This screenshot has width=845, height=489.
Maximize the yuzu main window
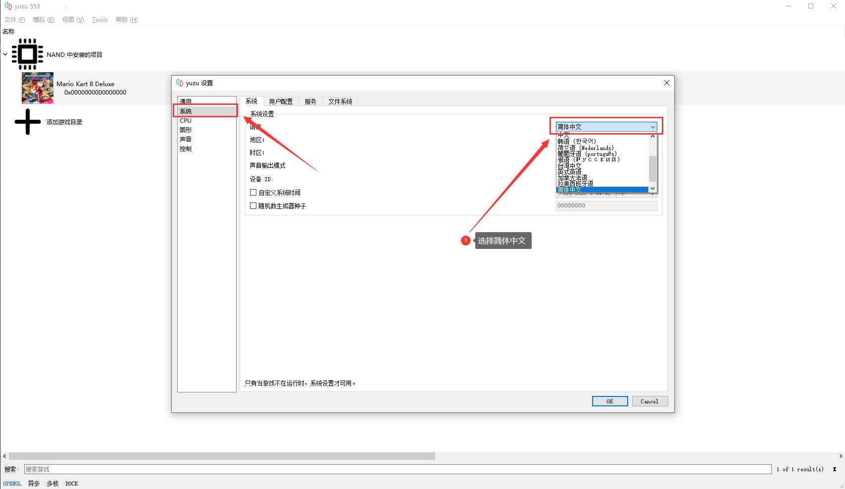tap(811, 6)
